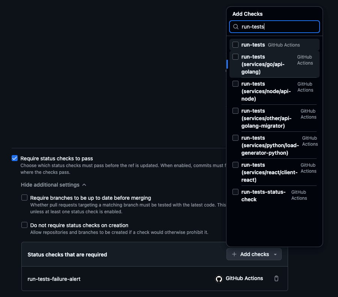The width and height of the screenshot is (338, 297).
Task: Enable the run-tests-status-check checkbox
Action: (x=235, y=192)
